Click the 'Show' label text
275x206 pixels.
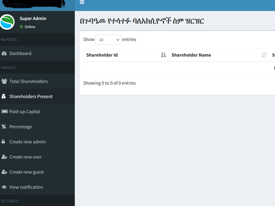(x=89, y=39)
